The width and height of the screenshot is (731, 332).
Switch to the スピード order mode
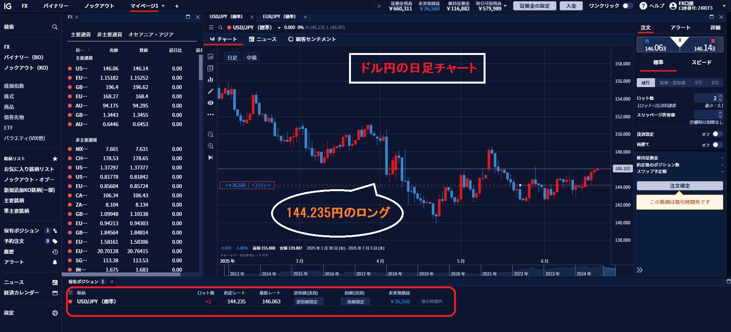coord(702,62)
